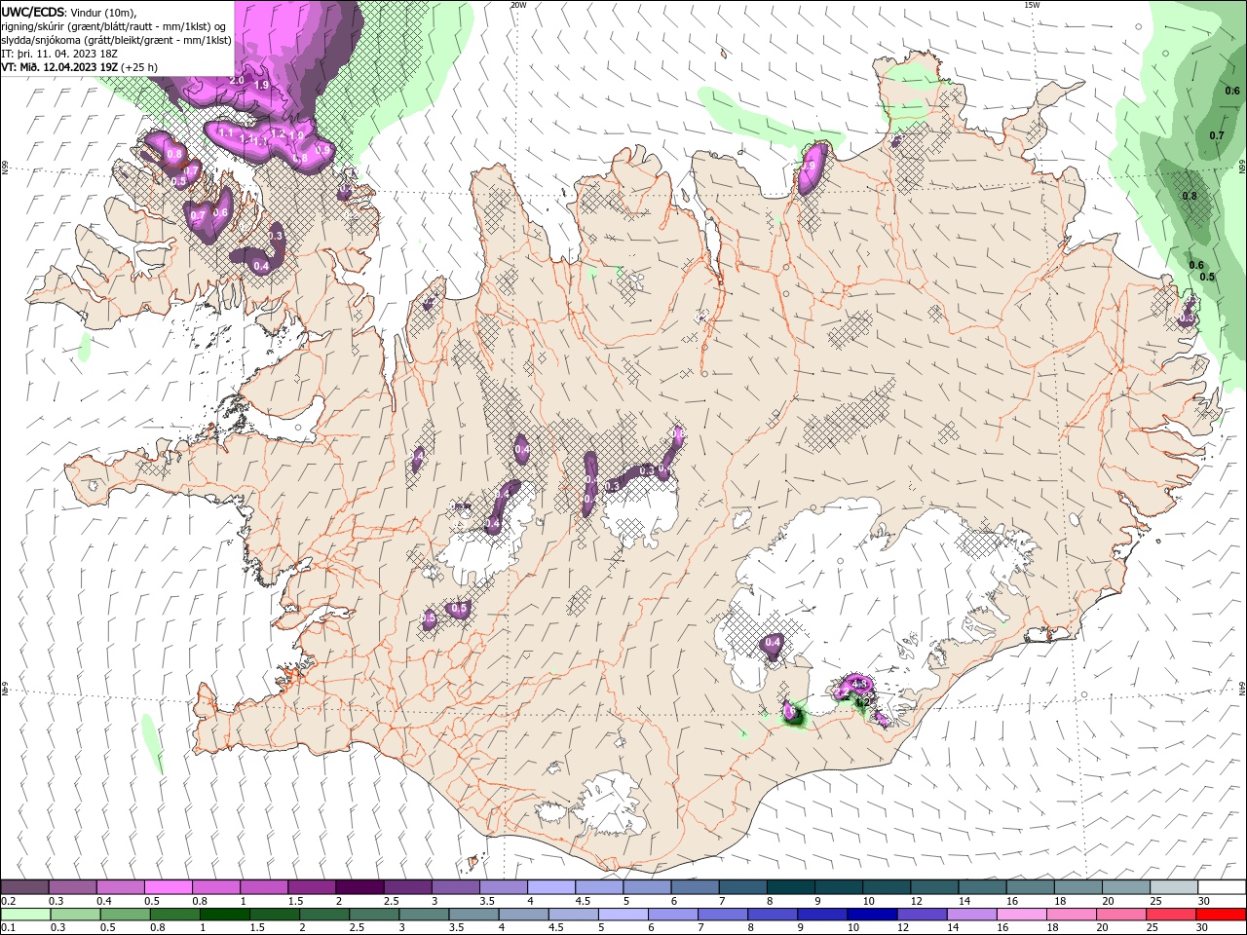The height and width of the screenshot is (935, 1247).
Task: Click the '2.0' snowfall value in the northwest
Action: tap(237, 80)
